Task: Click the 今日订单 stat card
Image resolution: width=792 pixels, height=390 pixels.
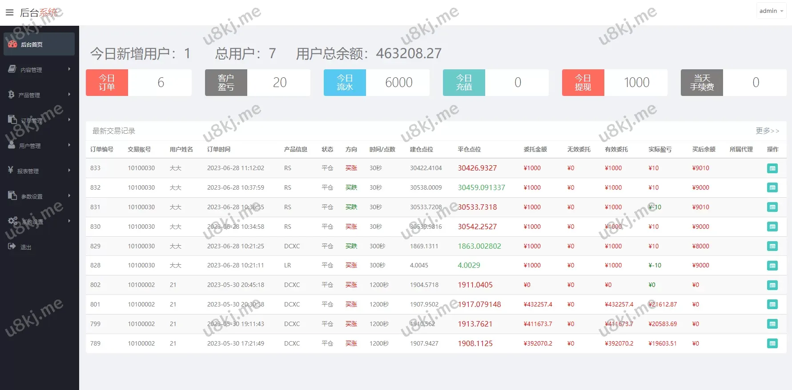Action: 138,83
